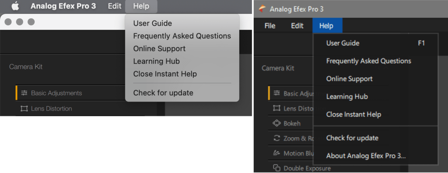Click the Lens Distortion icon in Mac panel

click(24, 109)
